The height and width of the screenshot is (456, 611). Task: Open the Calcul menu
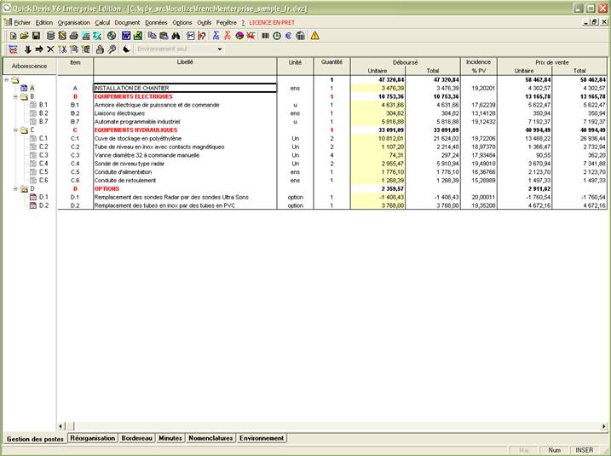point(102,21)
